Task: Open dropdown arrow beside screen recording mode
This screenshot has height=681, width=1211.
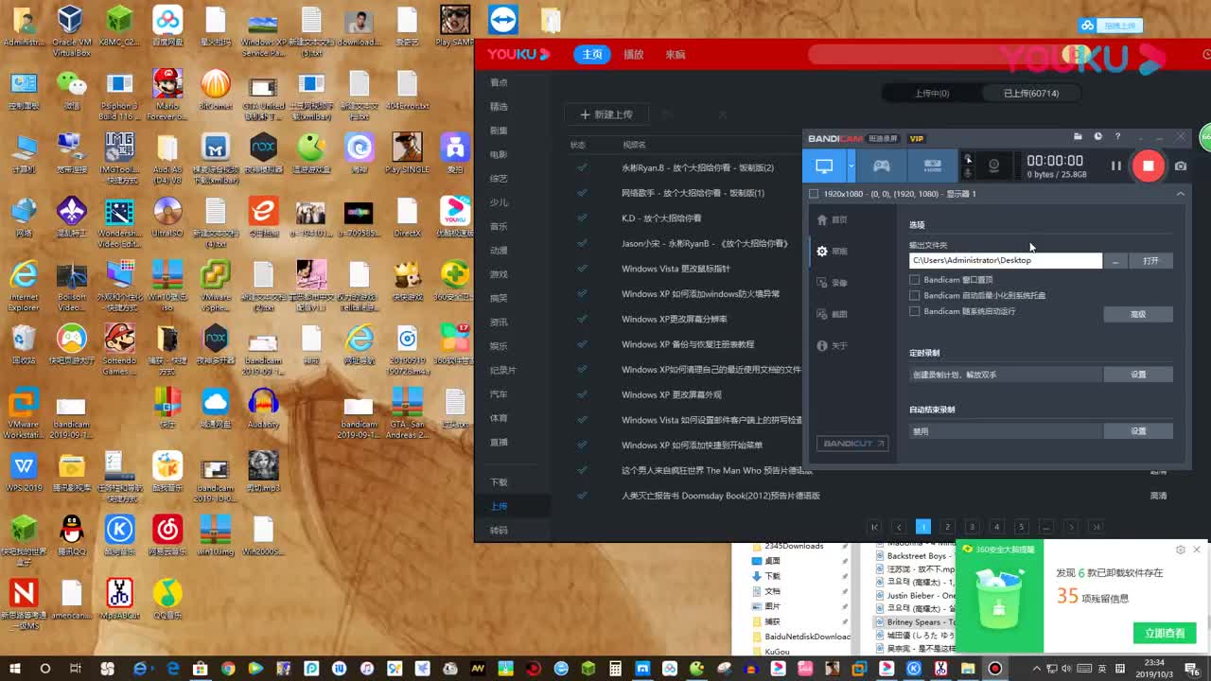Action: coord(851,166)
